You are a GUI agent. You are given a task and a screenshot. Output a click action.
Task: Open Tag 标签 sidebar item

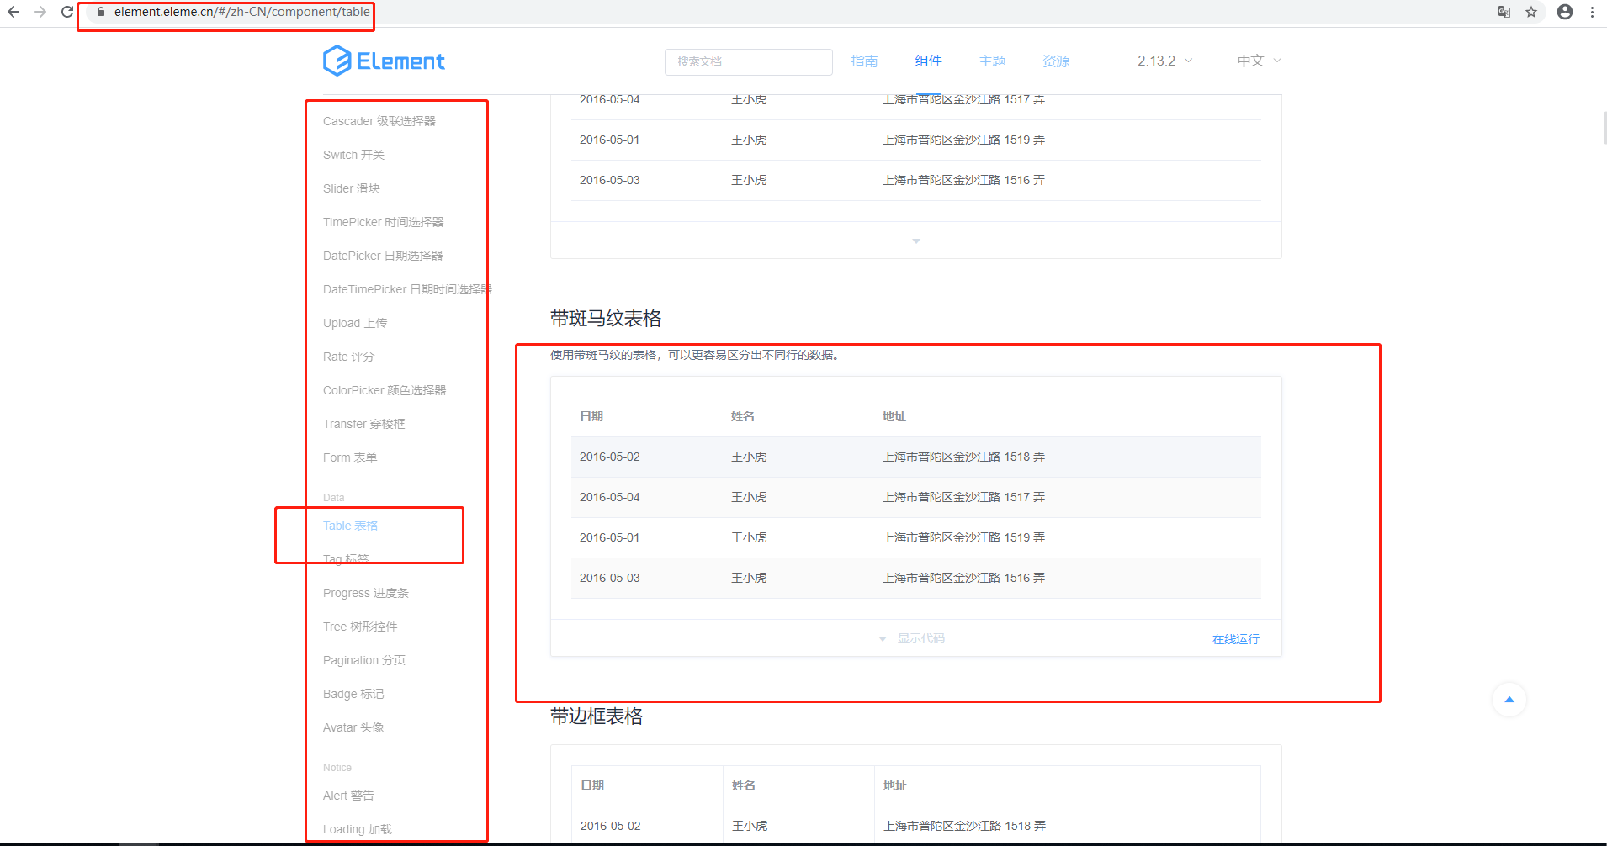click(x=346, y=559)
